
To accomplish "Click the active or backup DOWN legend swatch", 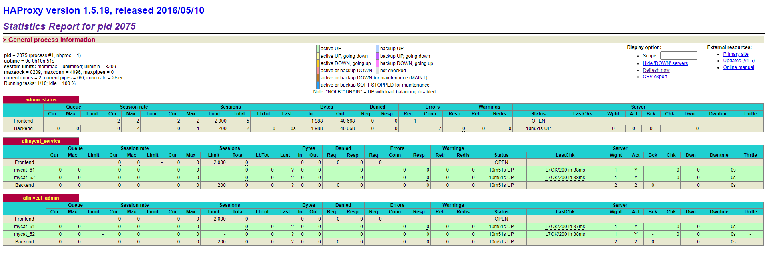I will click(318, 71).
